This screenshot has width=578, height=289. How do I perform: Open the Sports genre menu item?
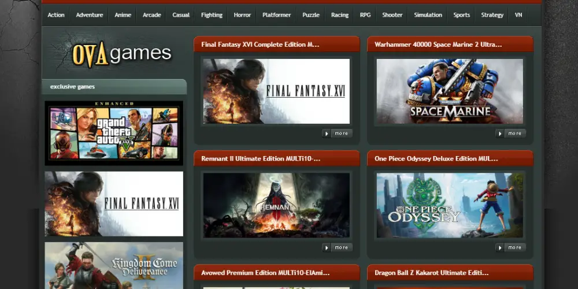point(461,15)
